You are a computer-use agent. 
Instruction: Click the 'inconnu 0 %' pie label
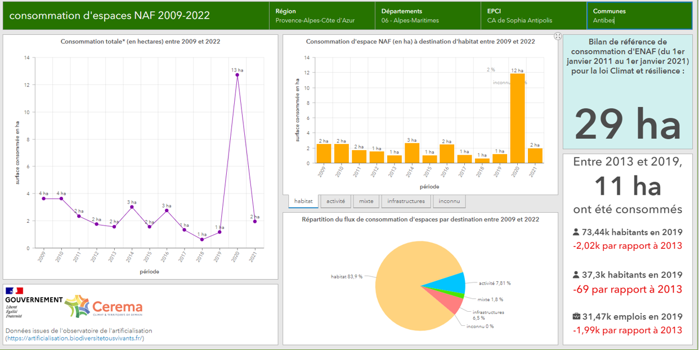pyautogui.click(x=480, y=326)
